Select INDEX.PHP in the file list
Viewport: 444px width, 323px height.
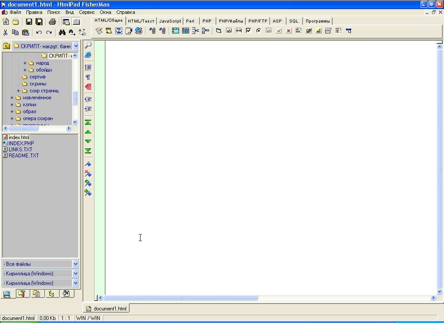point(21,144)
